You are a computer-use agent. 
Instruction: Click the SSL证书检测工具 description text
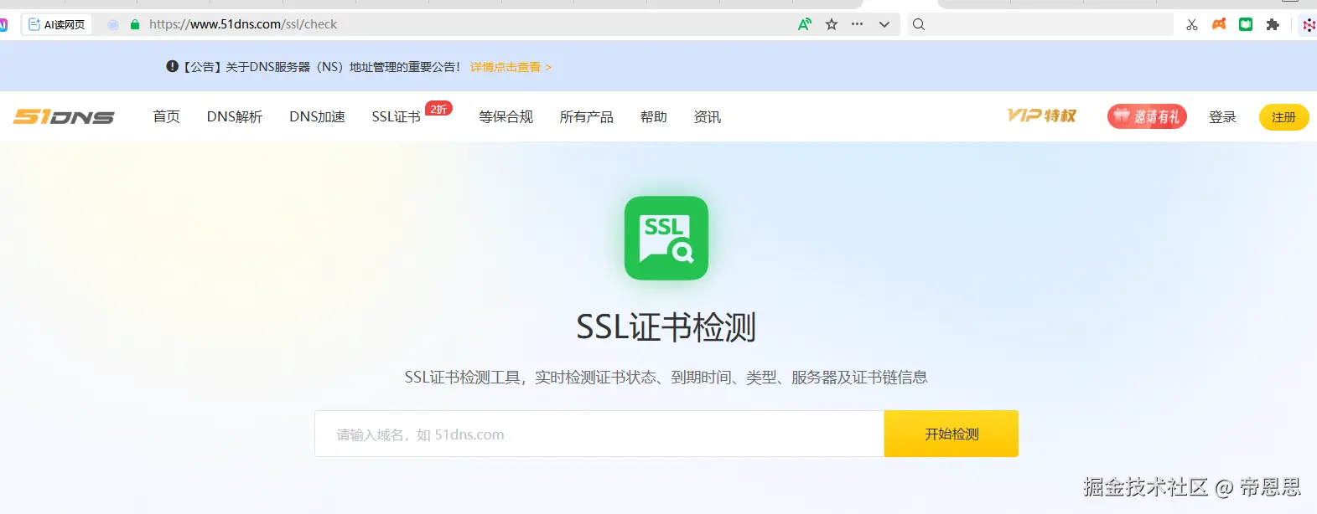pos(666,378)
